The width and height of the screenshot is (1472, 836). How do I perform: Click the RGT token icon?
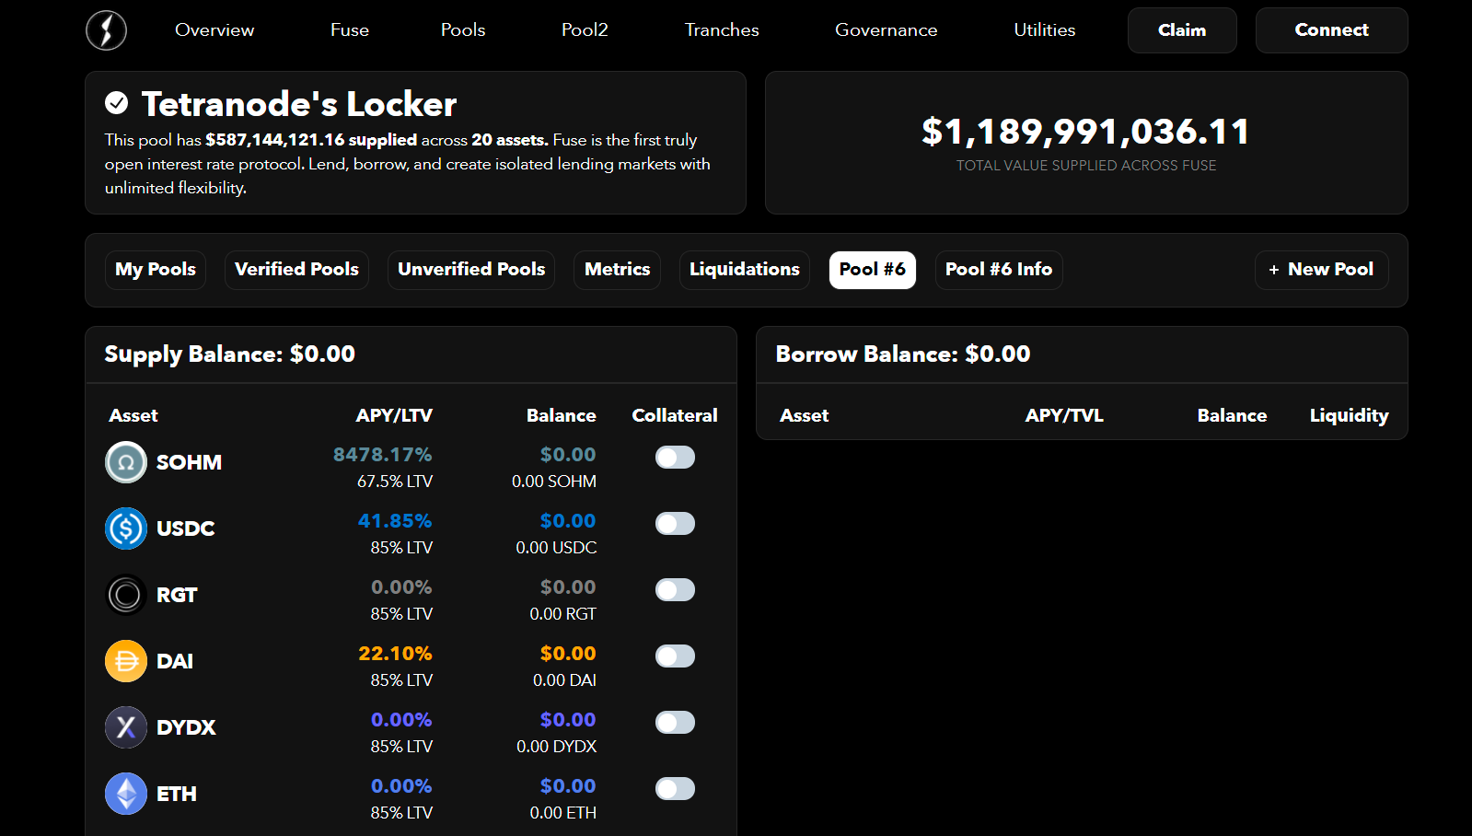[126, 595]
